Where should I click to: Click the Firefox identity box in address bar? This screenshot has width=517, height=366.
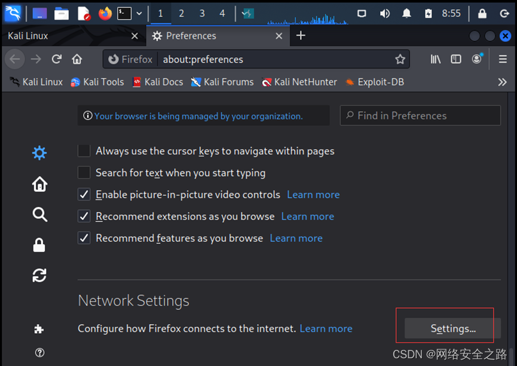point(130,59)
